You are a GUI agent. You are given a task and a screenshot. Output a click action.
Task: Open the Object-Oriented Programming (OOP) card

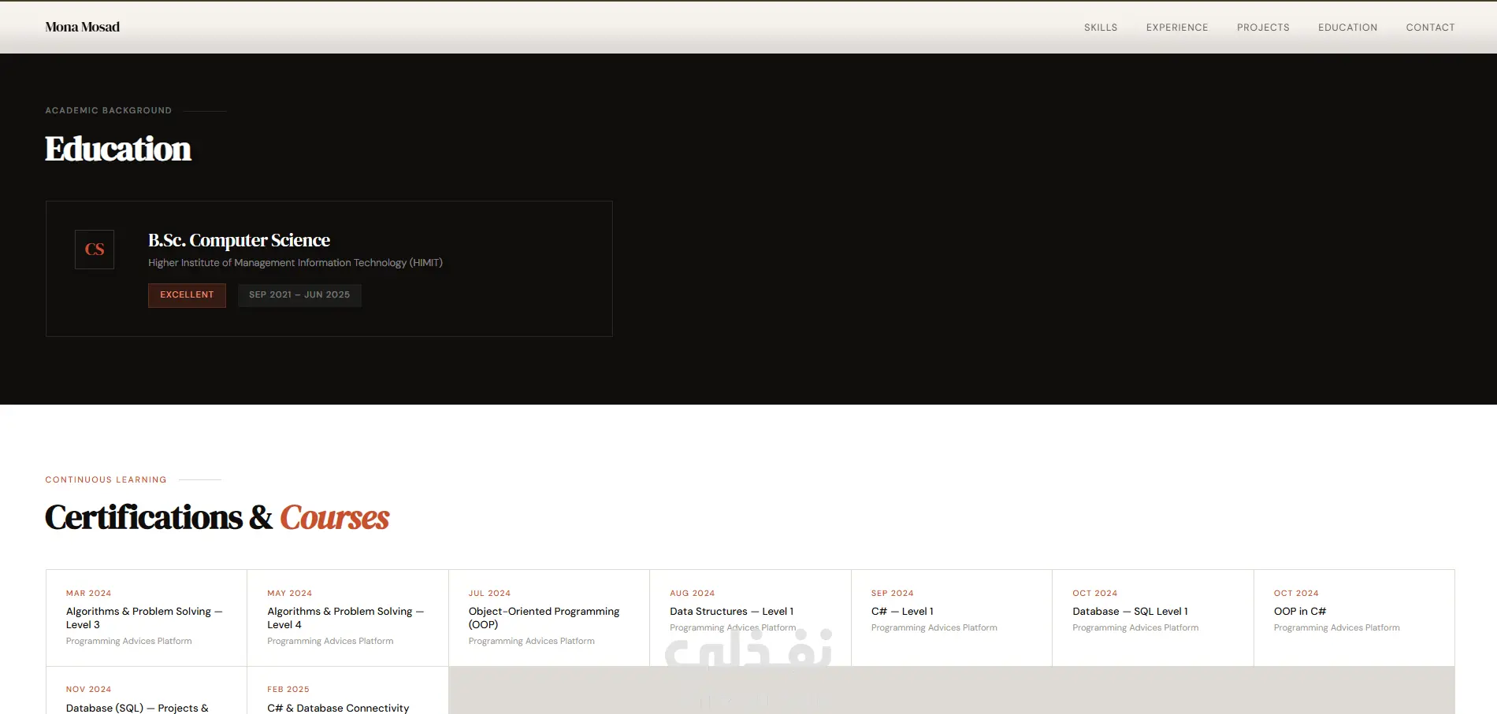coord(549,618)
